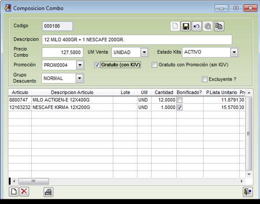Uncheck the Gratuito (con IGV) checkbox
Viewport: 260px width, 204px height.
[x=97, y=65]
